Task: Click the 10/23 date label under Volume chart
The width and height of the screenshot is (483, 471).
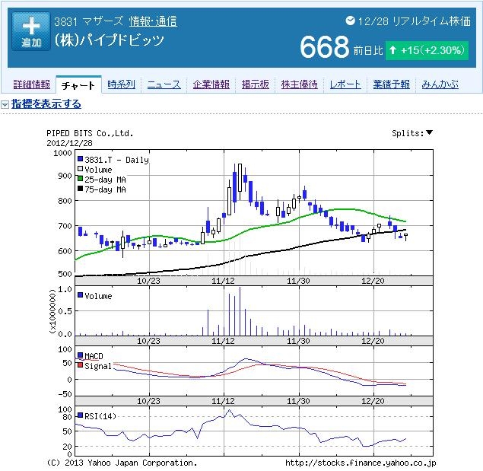Action: (x=148, y=341)
